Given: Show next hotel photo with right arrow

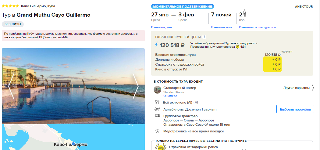Looking at the screenshot, I should pos(136,86).
